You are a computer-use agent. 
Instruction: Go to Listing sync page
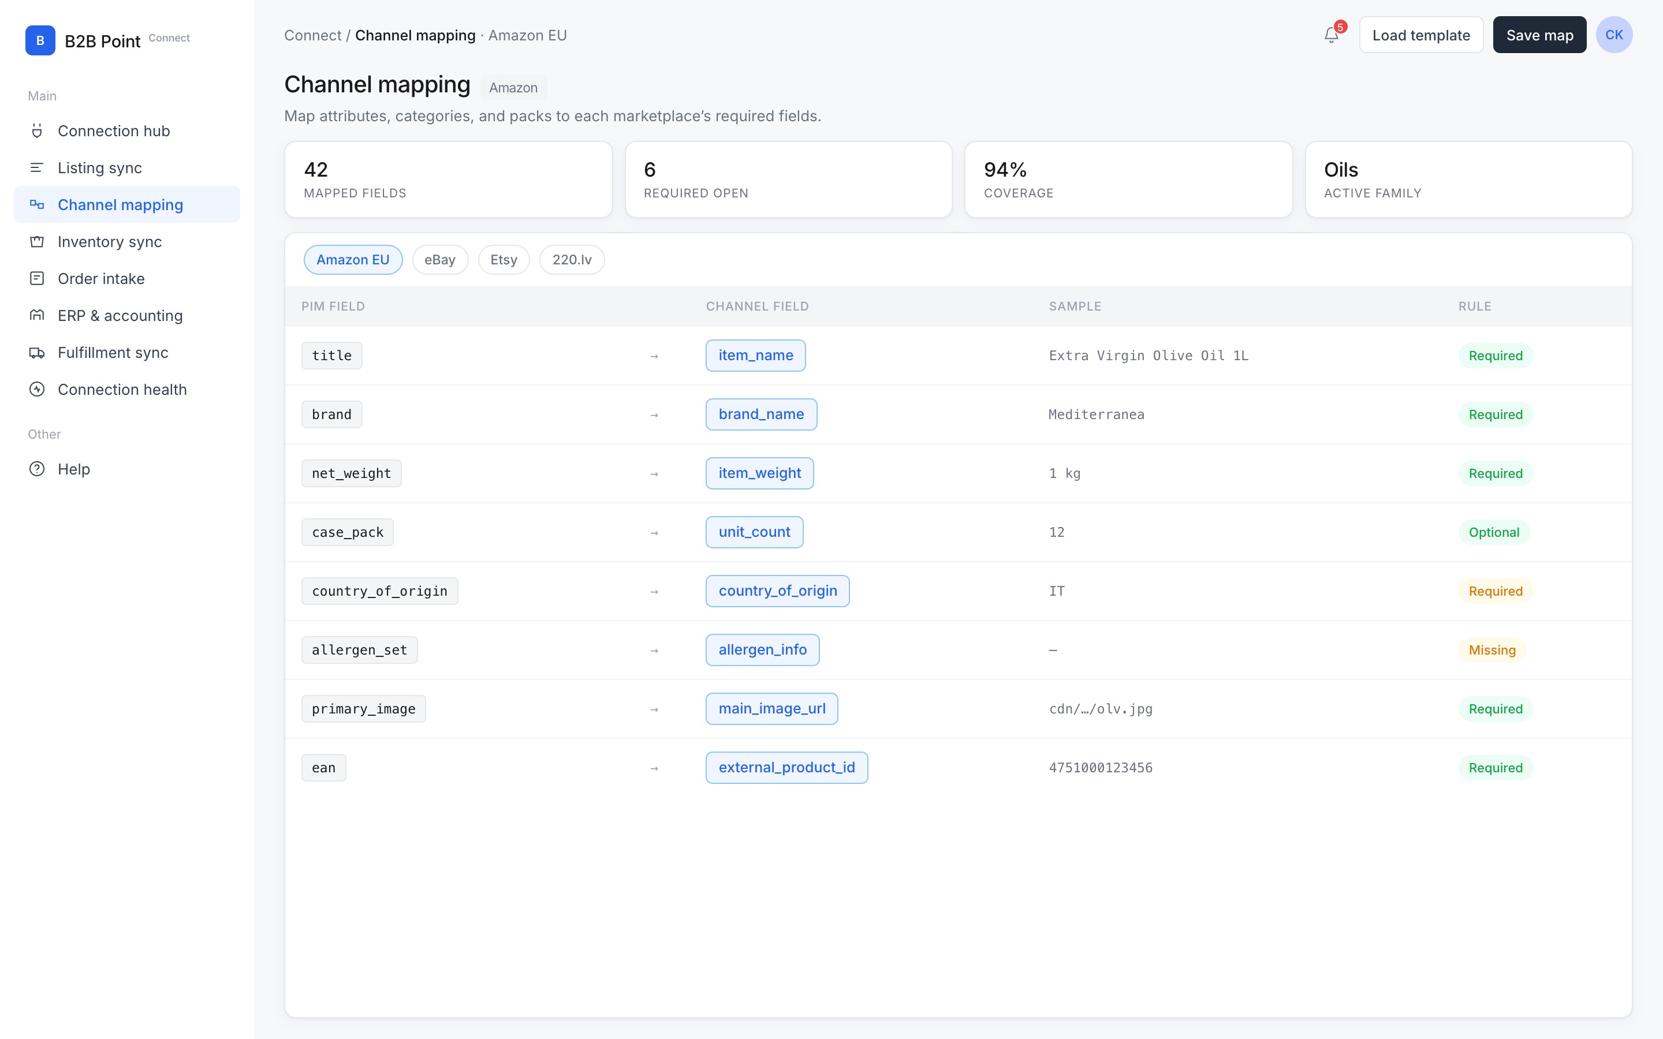(x=127, y=167)
